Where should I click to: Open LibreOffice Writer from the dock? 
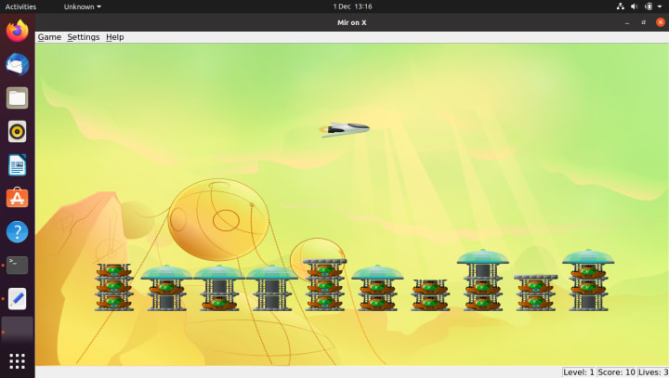[x=17, y=164]
